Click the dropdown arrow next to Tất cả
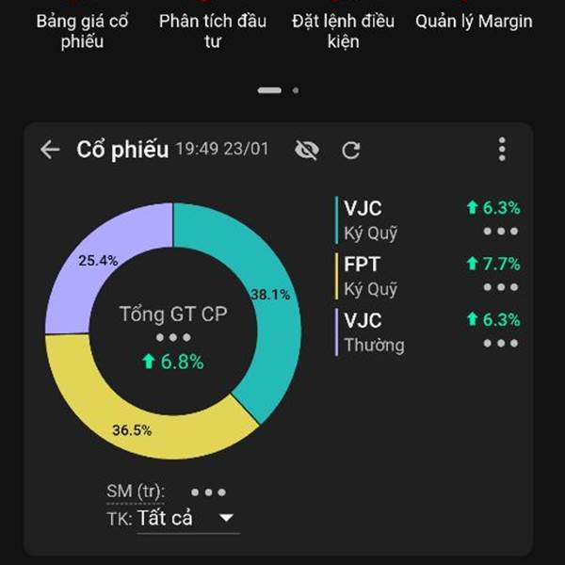This screenshot has height=565, width=565. (226, 518)
